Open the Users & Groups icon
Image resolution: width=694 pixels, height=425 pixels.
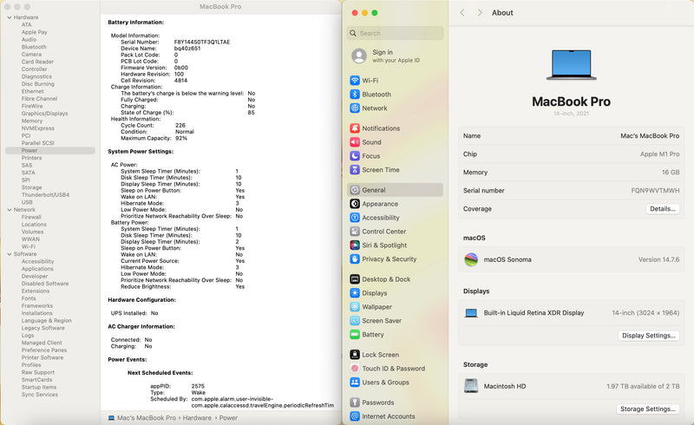355,382
